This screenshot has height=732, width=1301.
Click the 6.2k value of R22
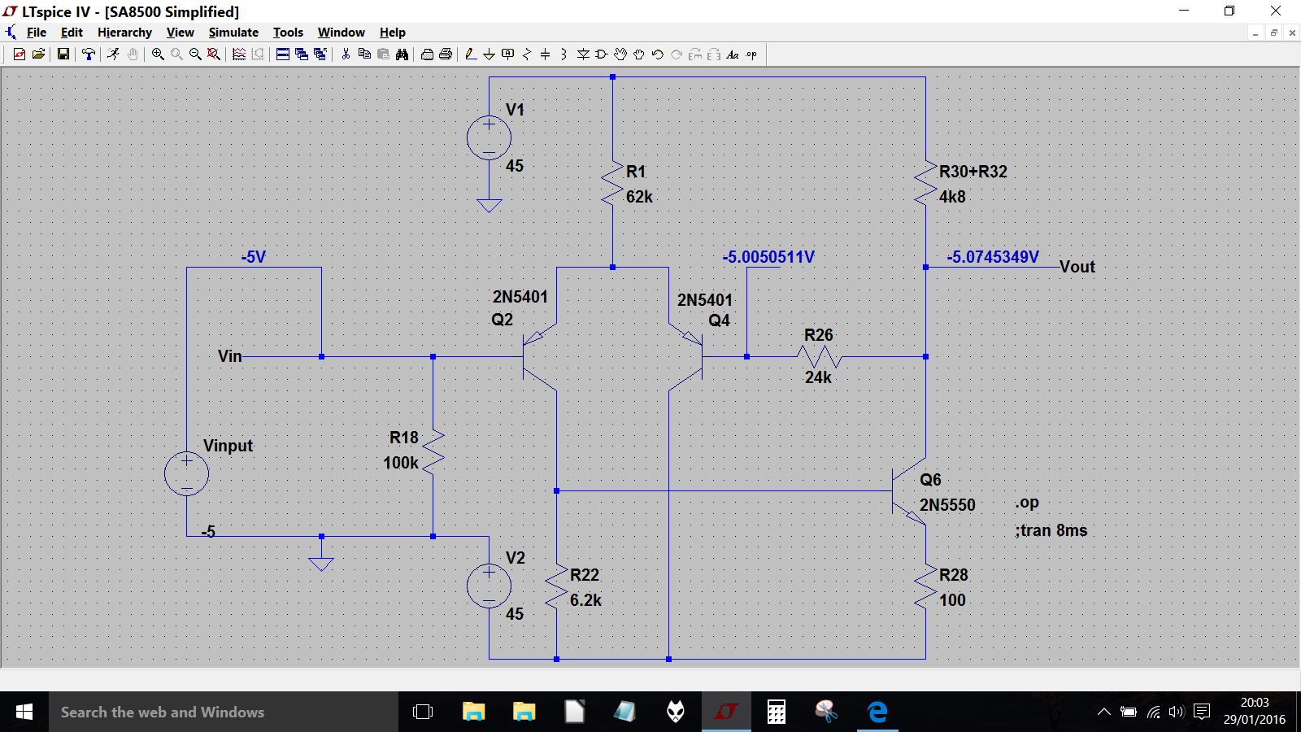point(585,600)
